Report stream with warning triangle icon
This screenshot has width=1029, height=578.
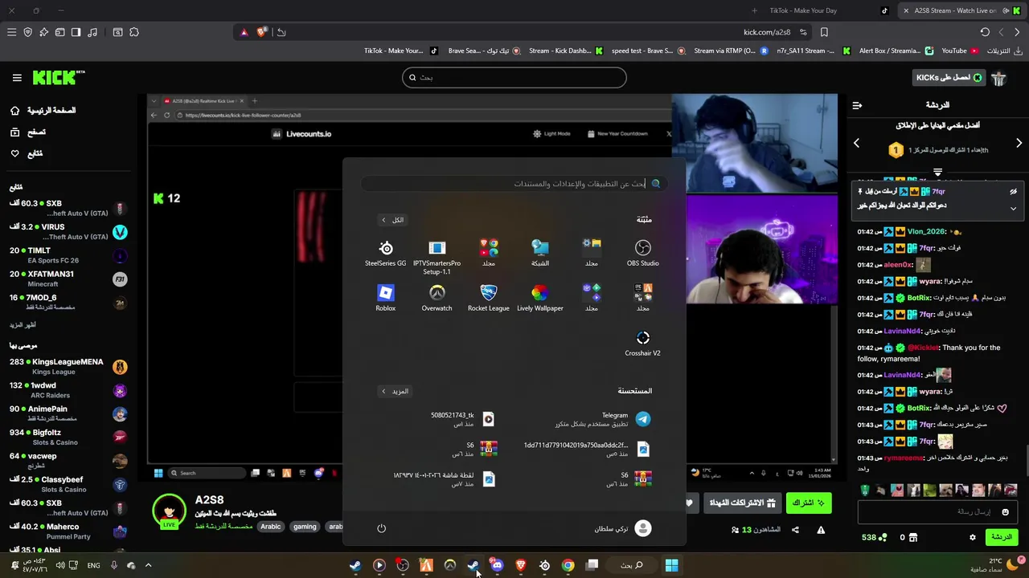pos(821,530)
